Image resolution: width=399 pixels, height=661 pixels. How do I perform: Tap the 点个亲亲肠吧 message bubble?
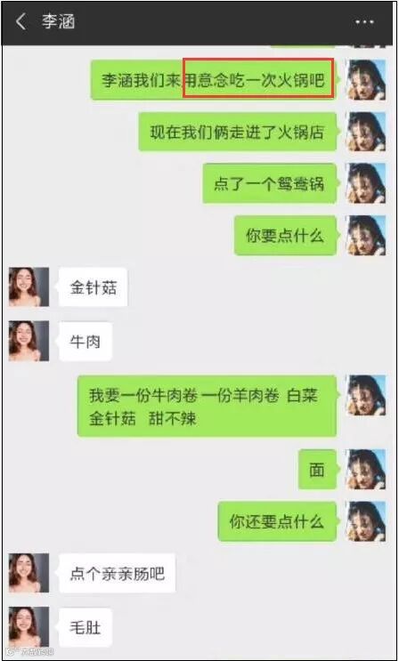pos(117,573)
